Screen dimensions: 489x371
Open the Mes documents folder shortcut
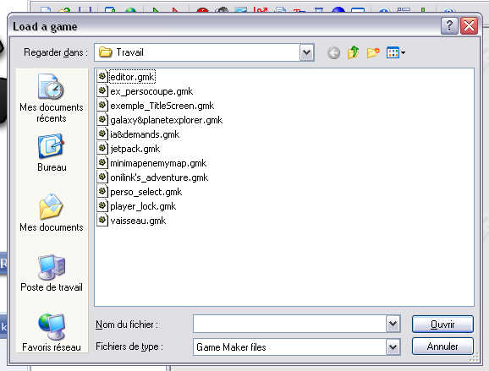pyautogui.click(x=52, y=213)
